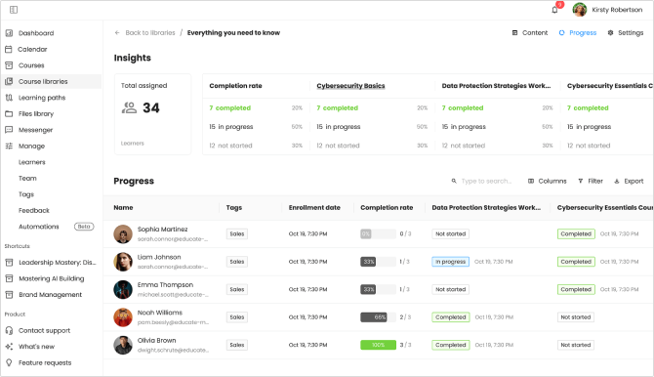Open Feedback under Manage
This screenshot has width=654, height=377.
click(34, 210)
